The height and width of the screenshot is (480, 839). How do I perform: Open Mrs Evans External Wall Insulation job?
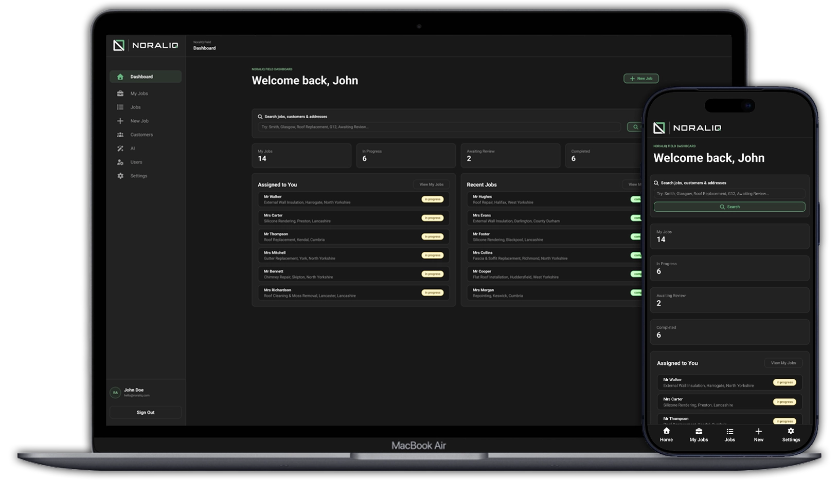(x=556, y=218)
